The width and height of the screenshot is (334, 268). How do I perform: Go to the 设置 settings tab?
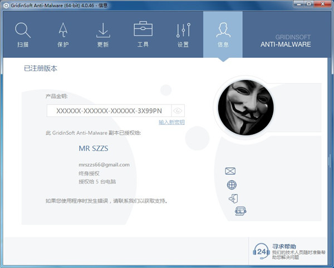pyautogui.click(x=183, y=34)
